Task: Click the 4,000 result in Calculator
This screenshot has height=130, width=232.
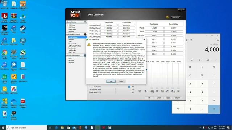Action: 212,49
